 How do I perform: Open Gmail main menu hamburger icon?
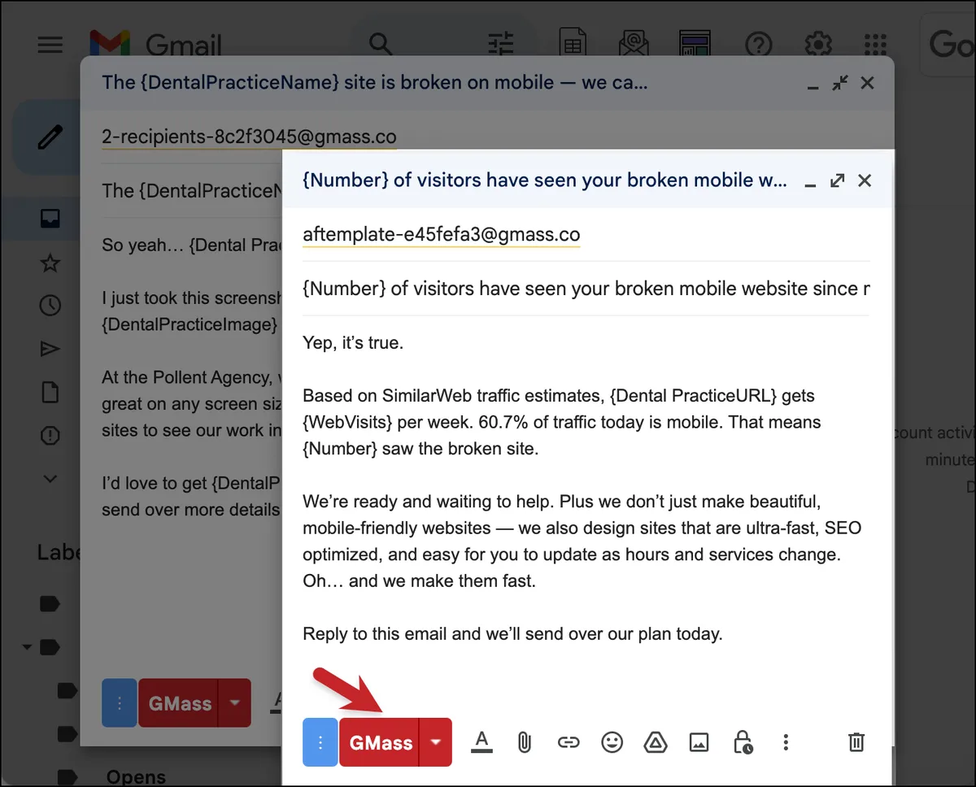click(50, 44)
